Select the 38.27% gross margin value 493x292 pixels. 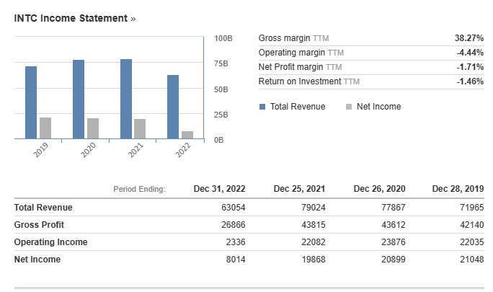pyautogui.click(x=469, y=38)
